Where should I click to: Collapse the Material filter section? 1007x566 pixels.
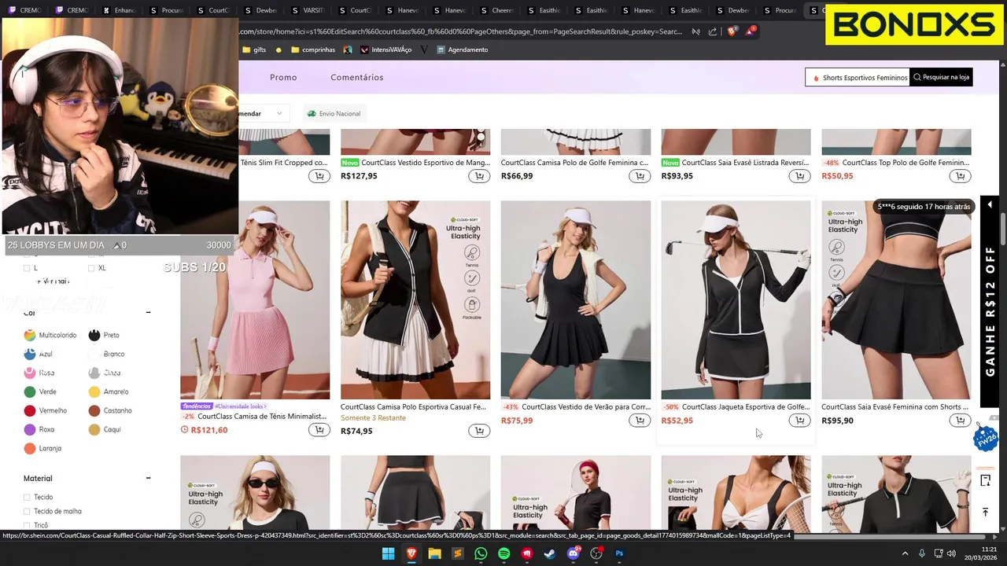tap(148, 478)
